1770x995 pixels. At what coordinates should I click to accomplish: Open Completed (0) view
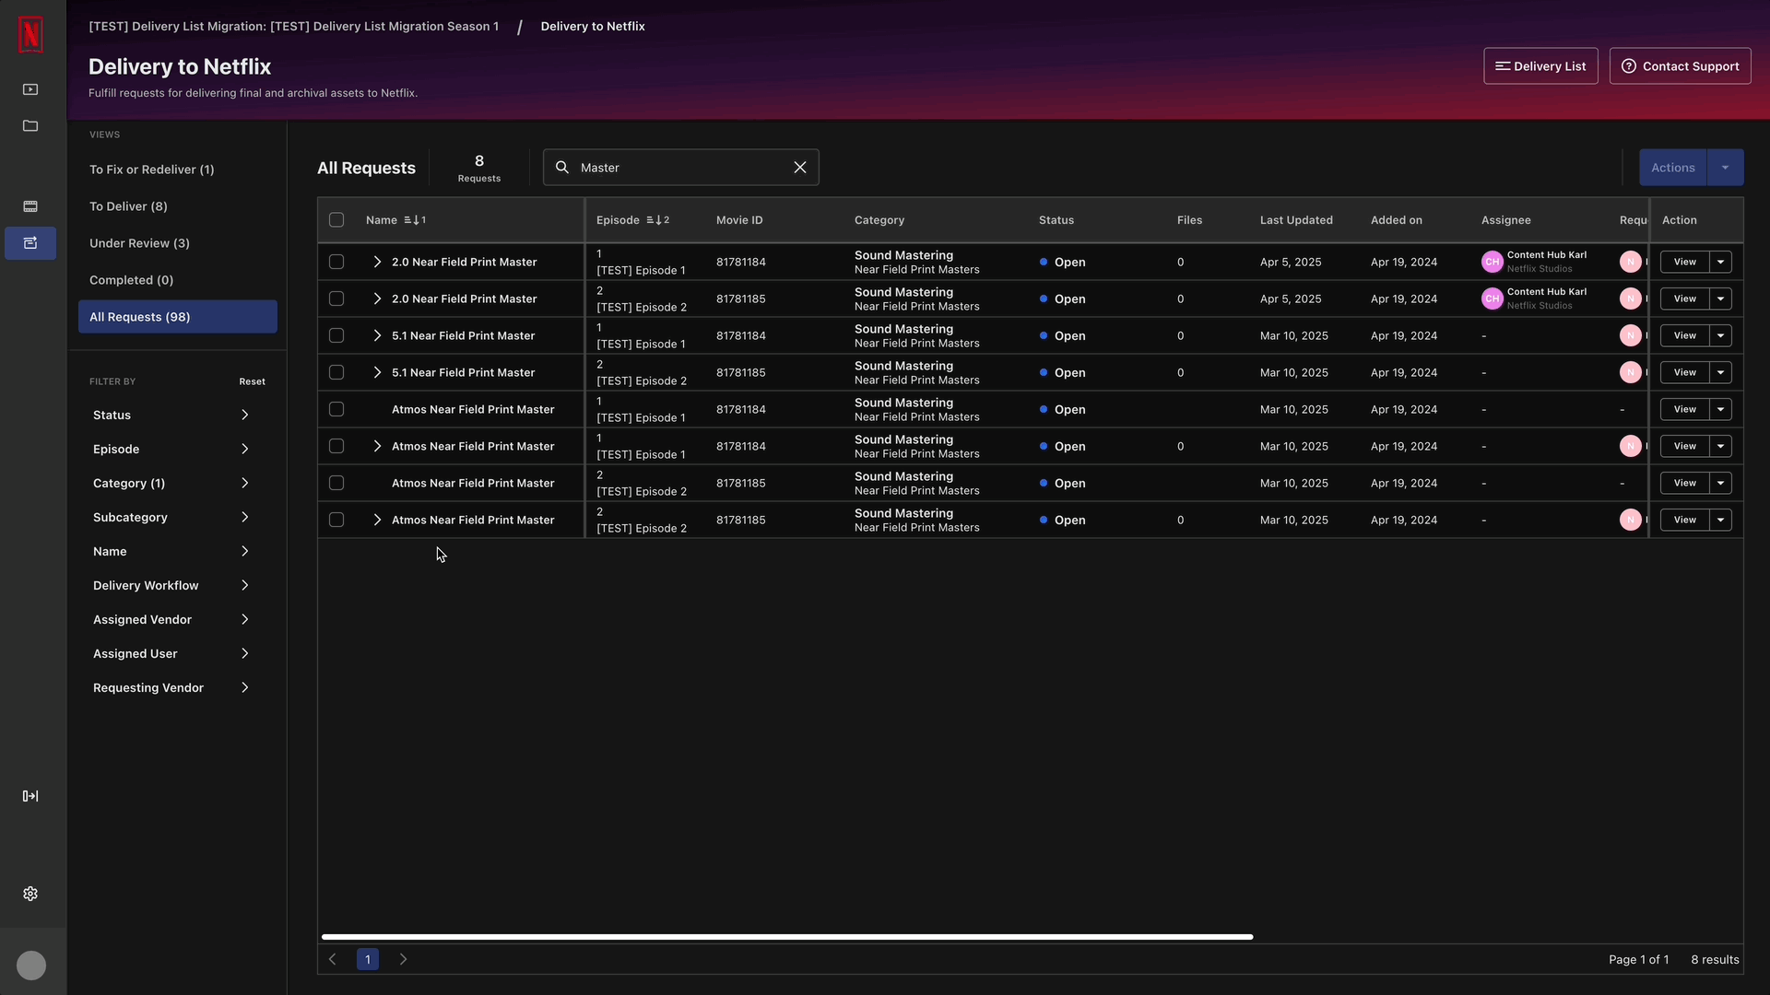click(178, 280)
